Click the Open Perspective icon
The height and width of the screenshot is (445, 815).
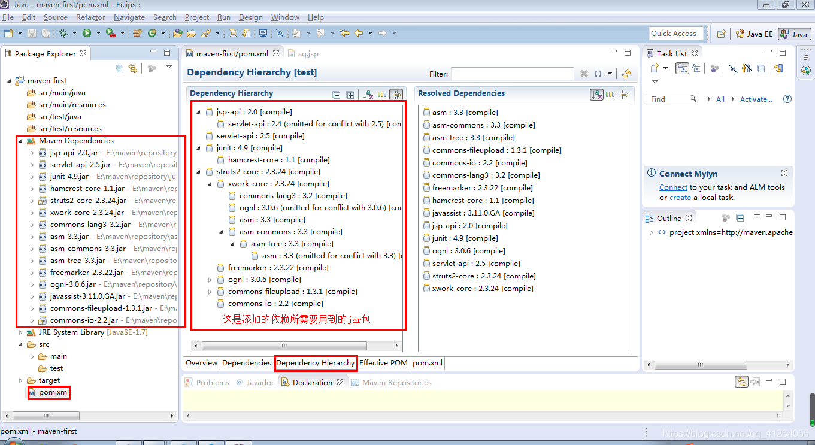click(x=722, y=34)
